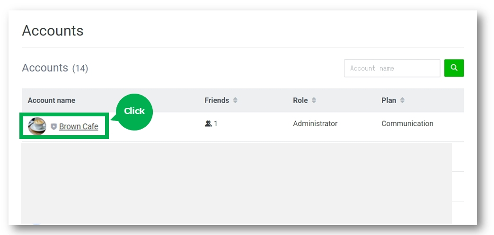Select the Plan column header label

389,100
